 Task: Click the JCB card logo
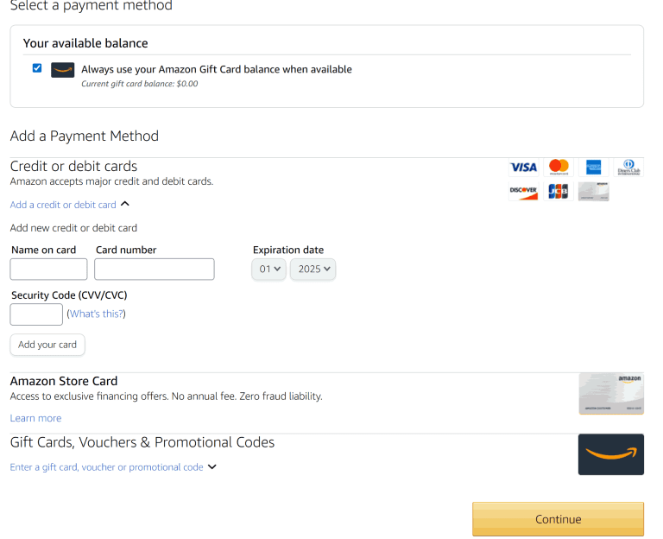point(559,192)
